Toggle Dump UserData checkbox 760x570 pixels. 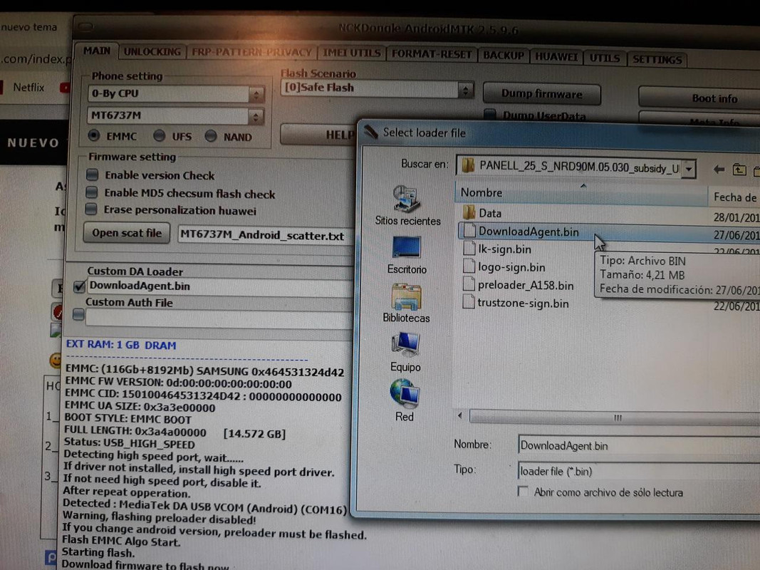pos(490,115)
